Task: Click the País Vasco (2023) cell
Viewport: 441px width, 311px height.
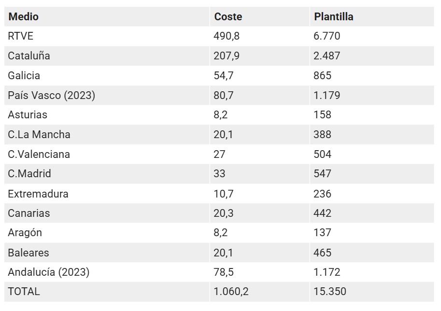Action: [x=51, y=96]
